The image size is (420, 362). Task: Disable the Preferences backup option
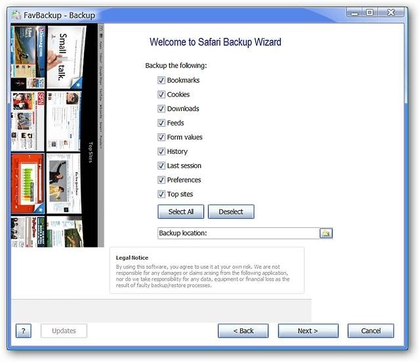(161, 179)
